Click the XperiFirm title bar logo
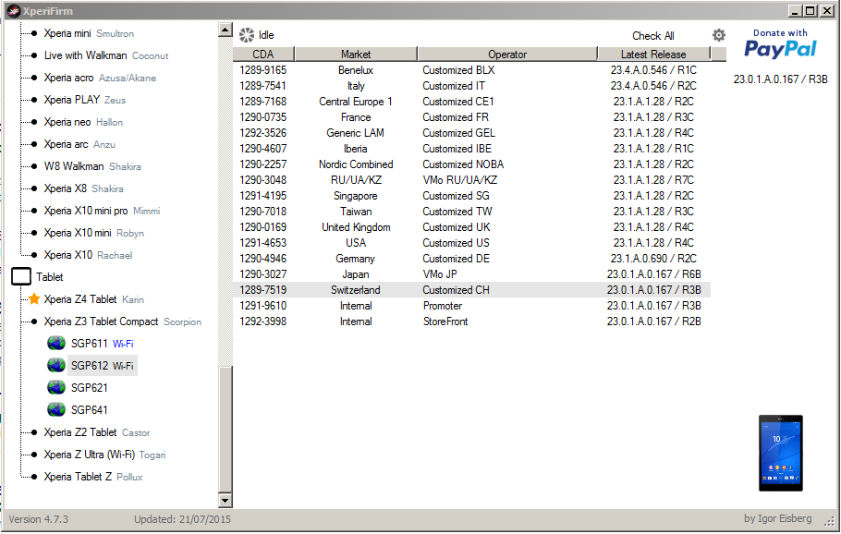The image size is (841, 534). coord(14,11)
